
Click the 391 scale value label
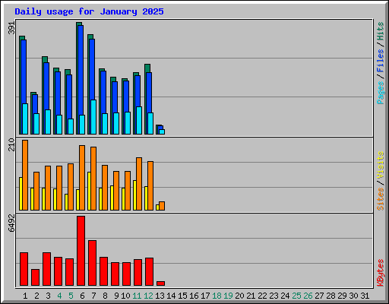click(x=11, y=28)
